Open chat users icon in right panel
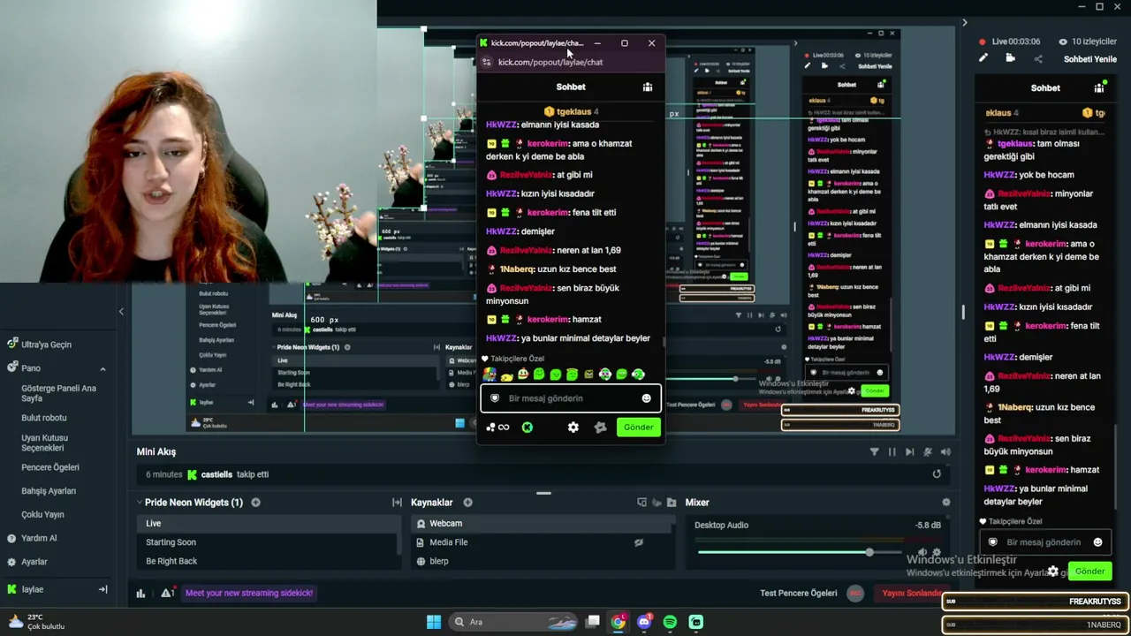The height and width of the screenshot is (636, 1131). pos(1099,88)
